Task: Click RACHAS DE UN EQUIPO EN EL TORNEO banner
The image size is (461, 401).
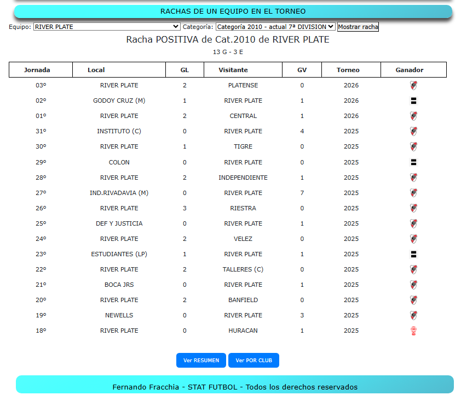Action: point(233,11)
